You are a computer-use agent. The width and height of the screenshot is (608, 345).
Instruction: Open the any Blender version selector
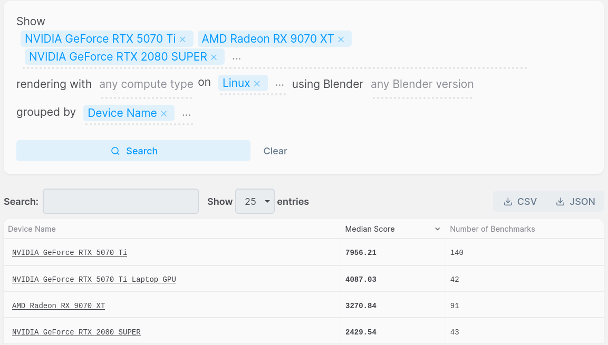(x=422, y=84)
